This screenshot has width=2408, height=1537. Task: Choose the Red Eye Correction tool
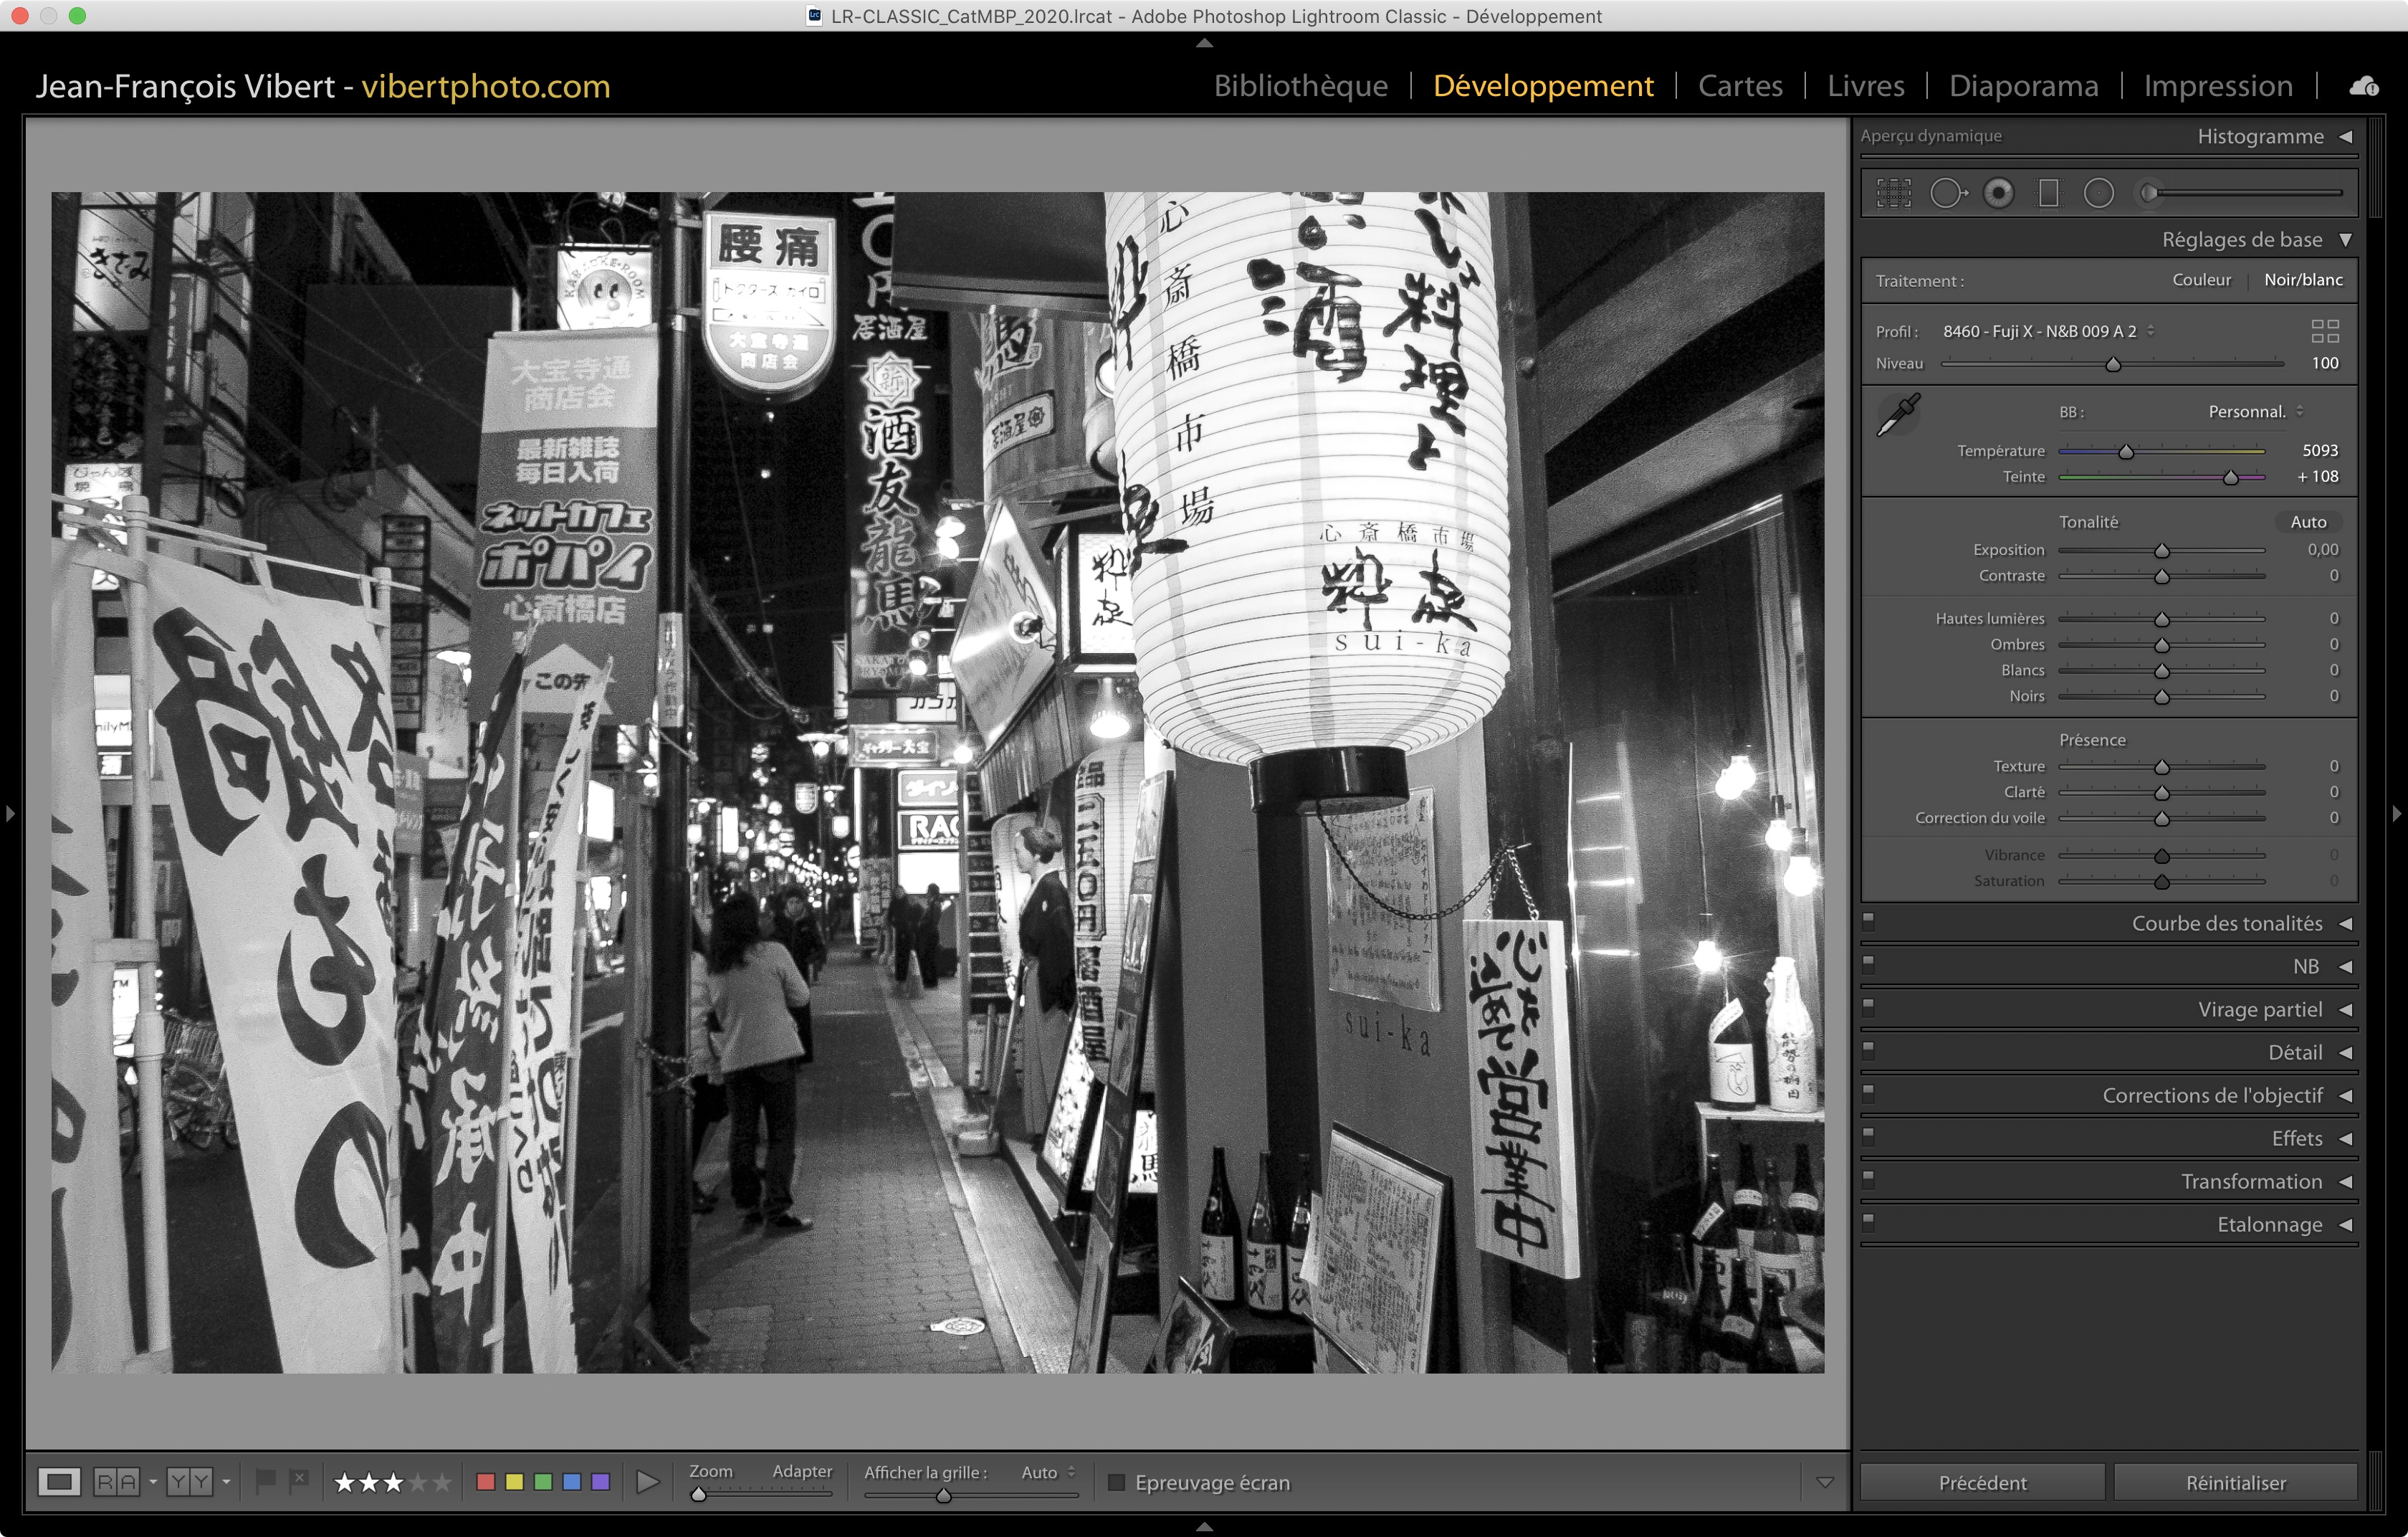point(1998,193)
